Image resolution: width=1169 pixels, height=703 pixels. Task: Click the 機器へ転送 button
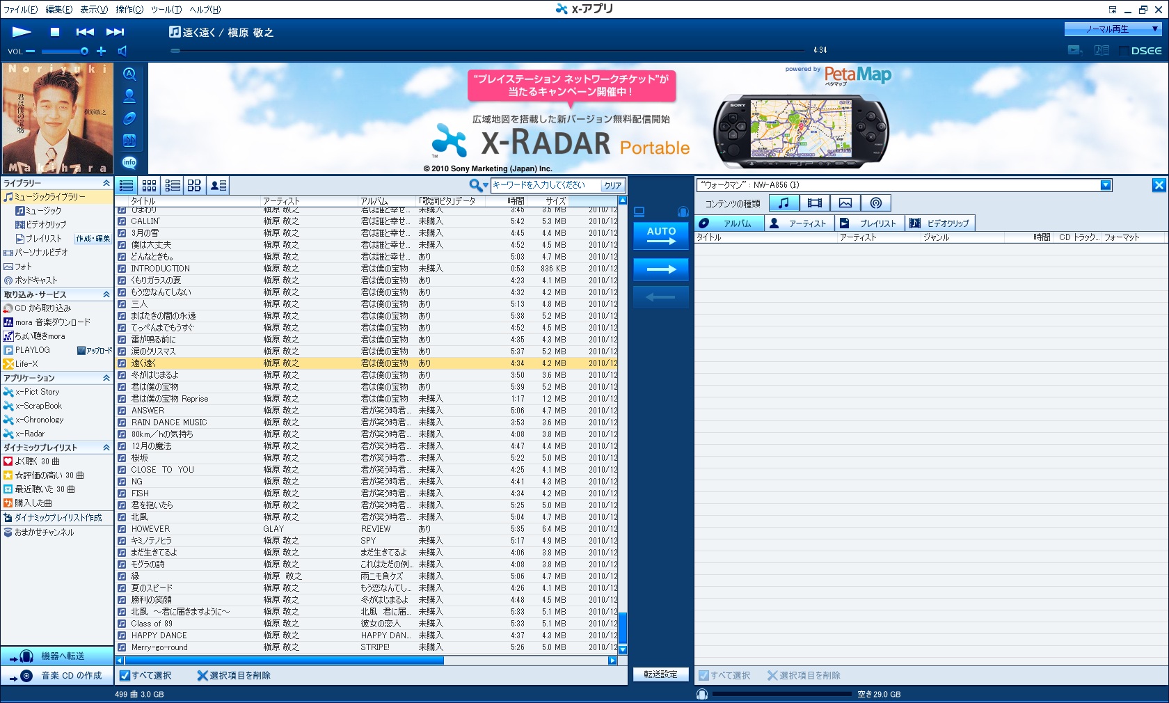tap(57, 656)
